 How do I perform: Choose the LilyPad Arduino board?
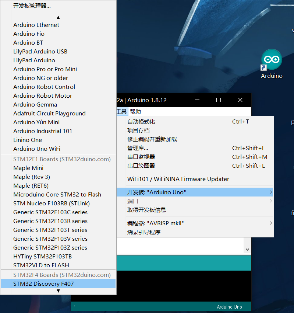point(58,60)
